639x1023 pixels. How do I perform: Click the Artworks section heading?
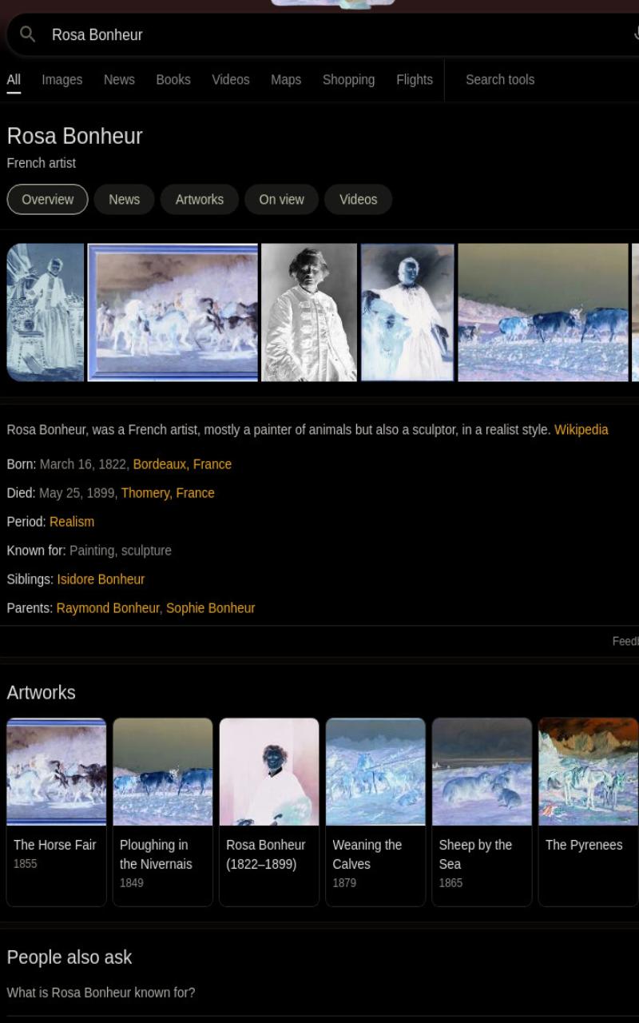(x=42, y=693)
